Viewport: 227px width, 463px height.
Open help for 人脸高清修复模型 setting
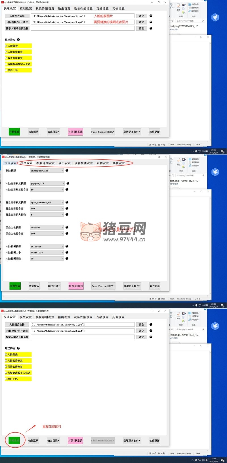tap(68, 183)
